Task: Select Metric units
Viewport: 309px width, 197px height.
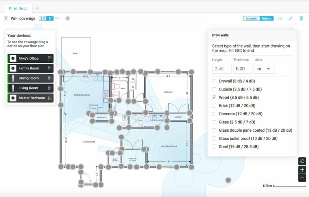Action: click(x=266, y=18)
